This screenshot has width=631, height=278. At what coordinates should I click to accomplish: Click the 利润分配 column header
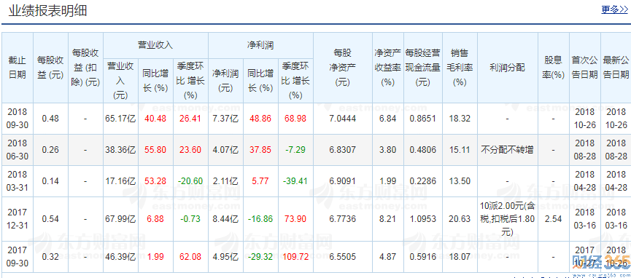click(507, 68)
